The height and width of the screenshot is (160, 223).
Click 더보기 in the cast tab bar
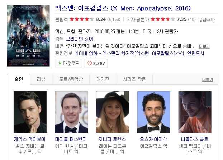208,79
